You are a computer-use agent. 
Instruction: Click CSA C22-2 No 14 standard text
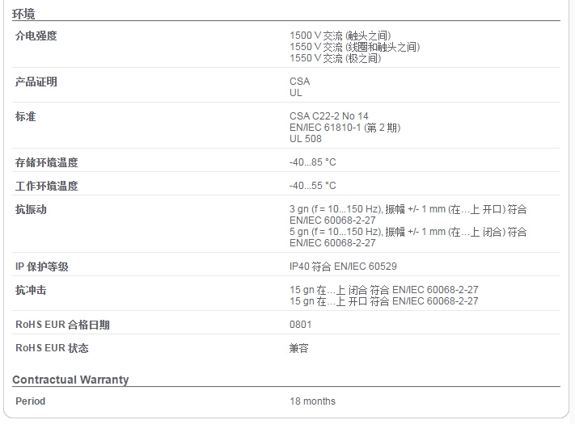[328, 116]
